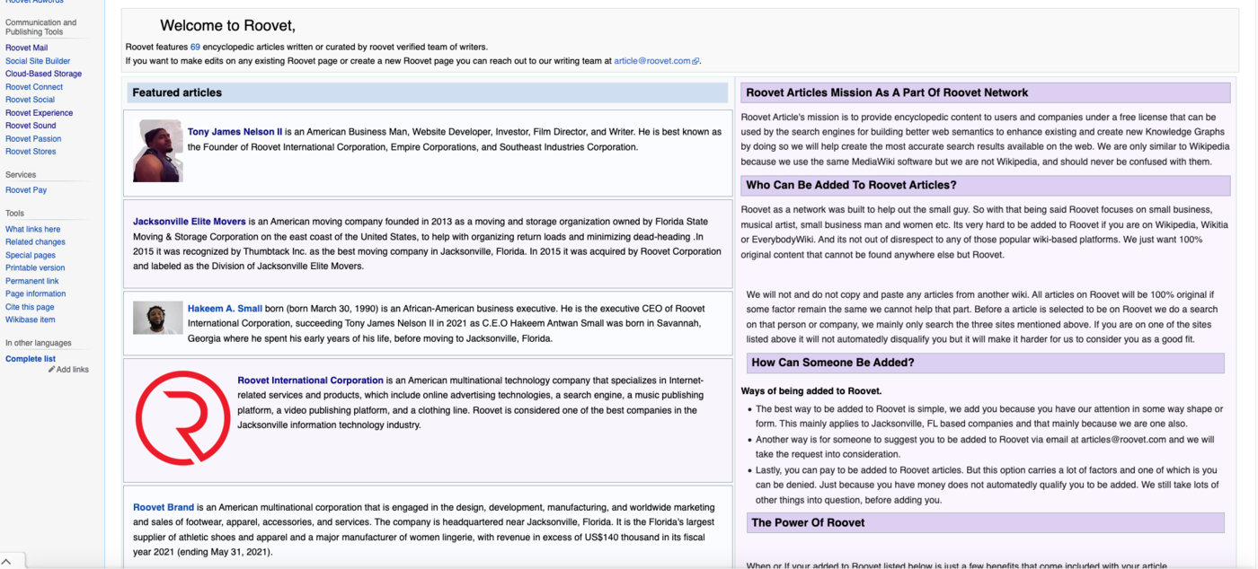
Task: Open Related changes tool
Action: tap(35, 242)
